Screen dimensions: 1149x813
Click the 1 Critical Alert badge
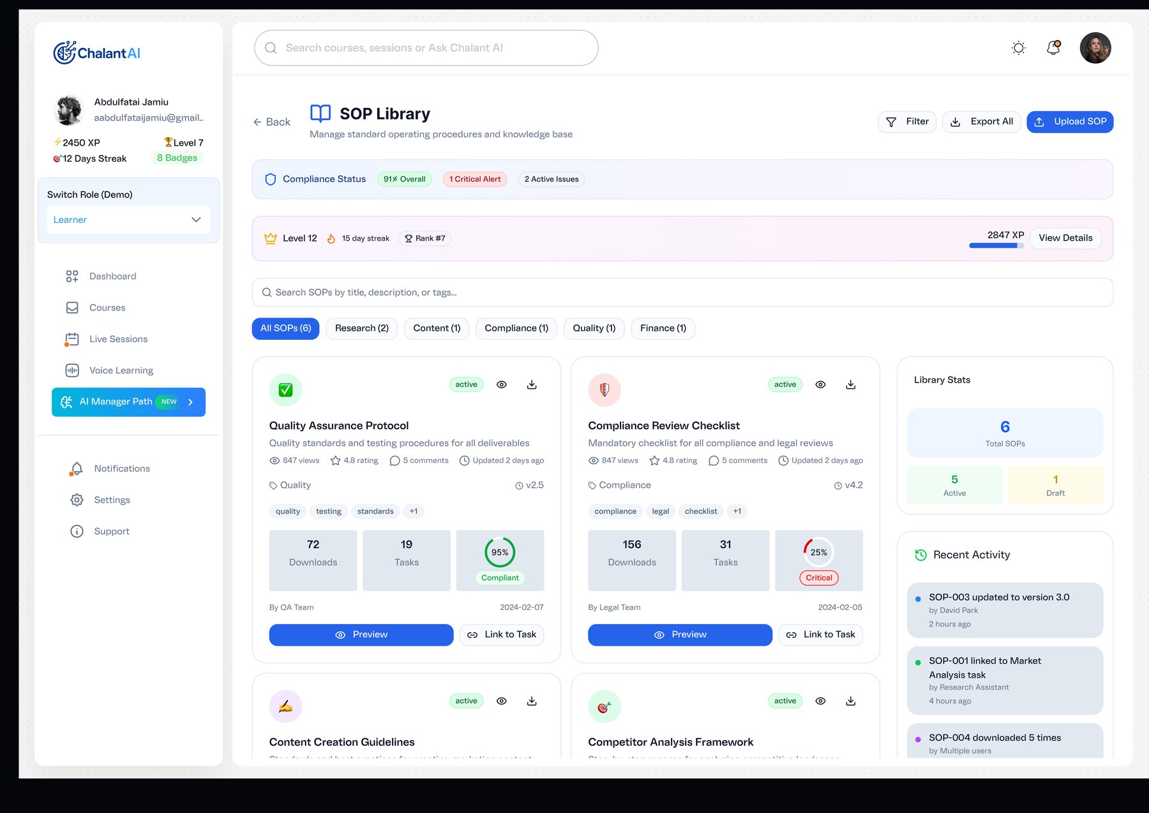[475, 179]
